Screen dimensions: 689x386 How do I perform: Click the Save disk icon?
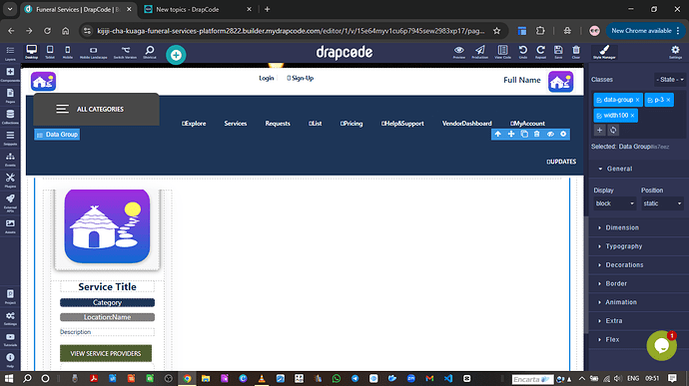click(558, 52)
